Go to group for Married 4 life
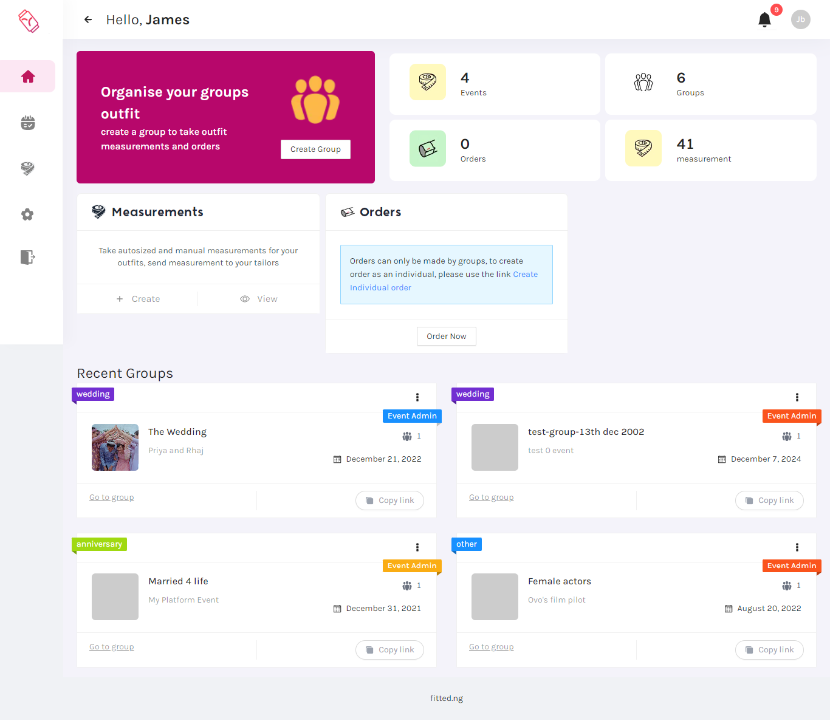This screenshot has width=830, height=721. coord(112,647)
